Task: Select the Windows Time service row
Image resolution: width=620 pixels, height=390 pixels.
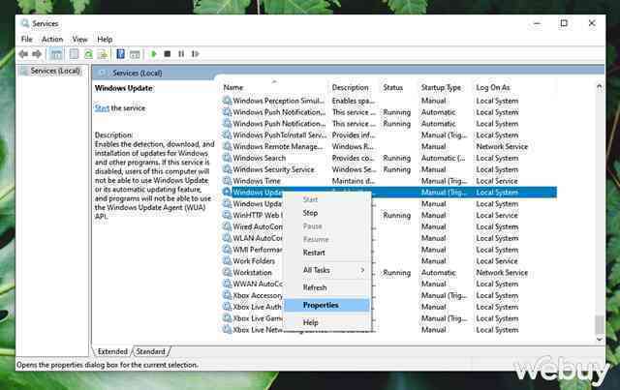Action: (389, 181)
